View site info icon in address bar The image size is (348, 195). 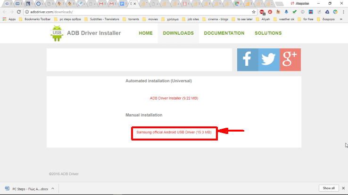click(27, 12)
